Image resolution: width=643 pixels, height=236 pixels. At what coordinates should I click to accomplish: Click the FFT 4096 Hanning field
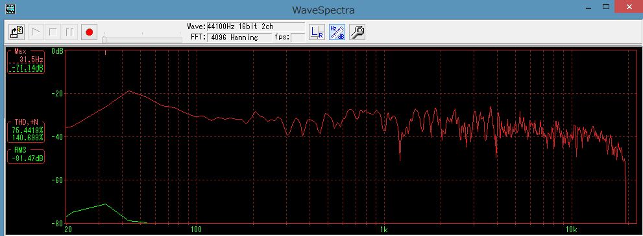point(239,38)
